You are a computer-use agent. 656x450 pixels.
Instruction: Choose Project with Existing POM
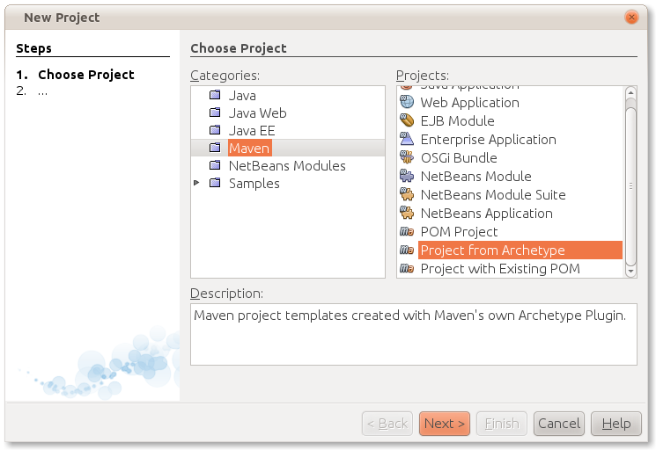tap(500, 268)
